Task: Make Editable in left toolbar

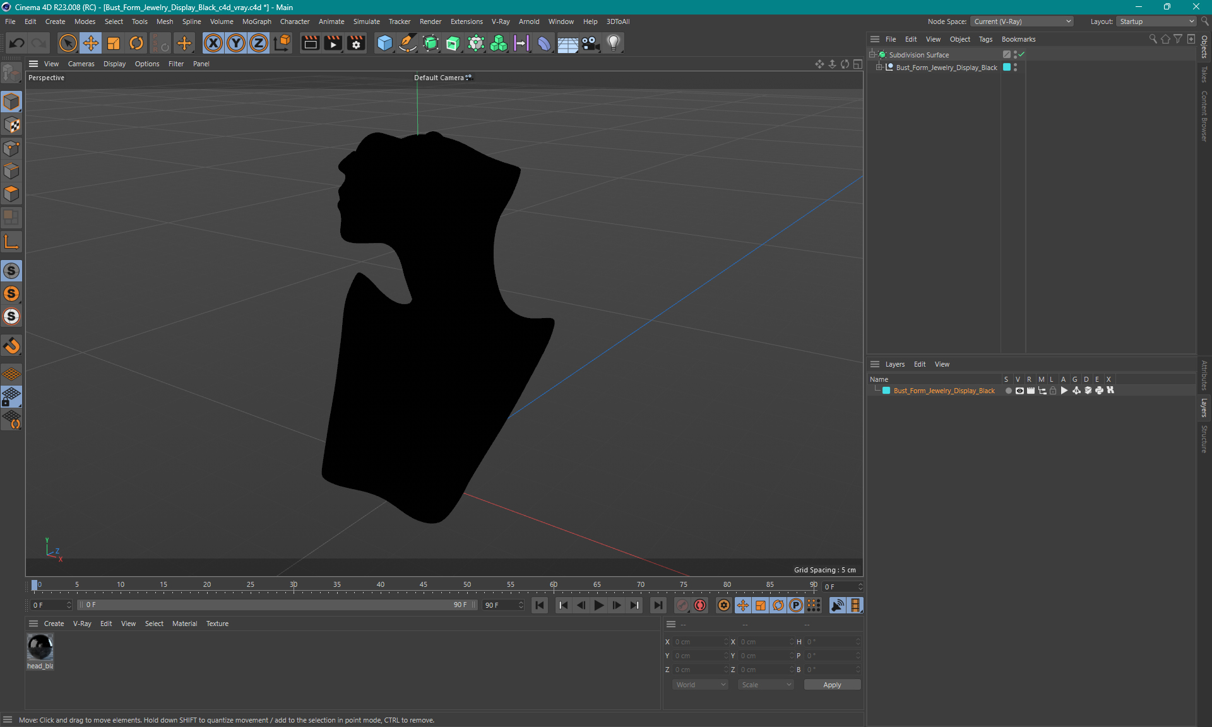Action: 11,74
